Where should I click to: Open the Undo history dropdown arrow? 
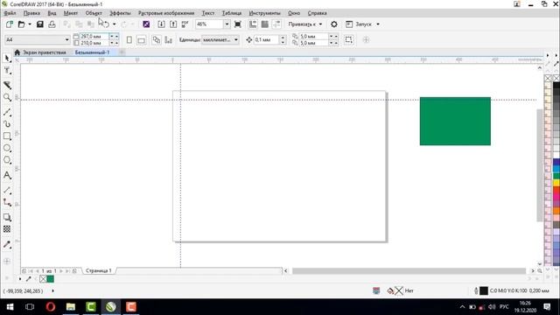click(114, 24)
